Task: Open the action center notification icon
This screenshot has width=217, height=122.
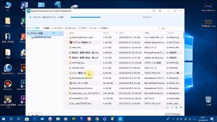Action: point(212,119)
